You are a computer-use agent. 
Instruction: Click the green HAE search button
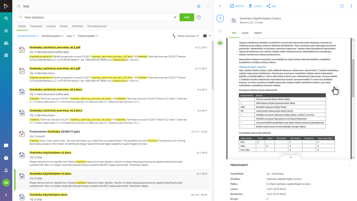click(x=187, y=17)
